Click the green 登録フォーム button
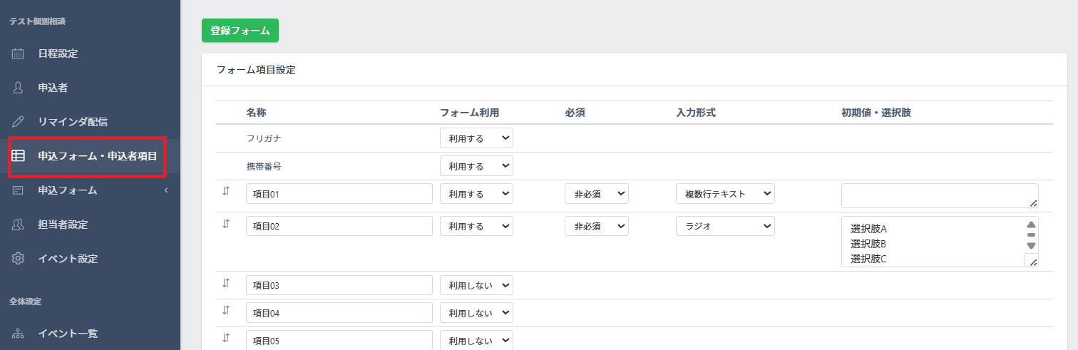This screenshot has width=1078, height=350. click(x=240, y=31)
